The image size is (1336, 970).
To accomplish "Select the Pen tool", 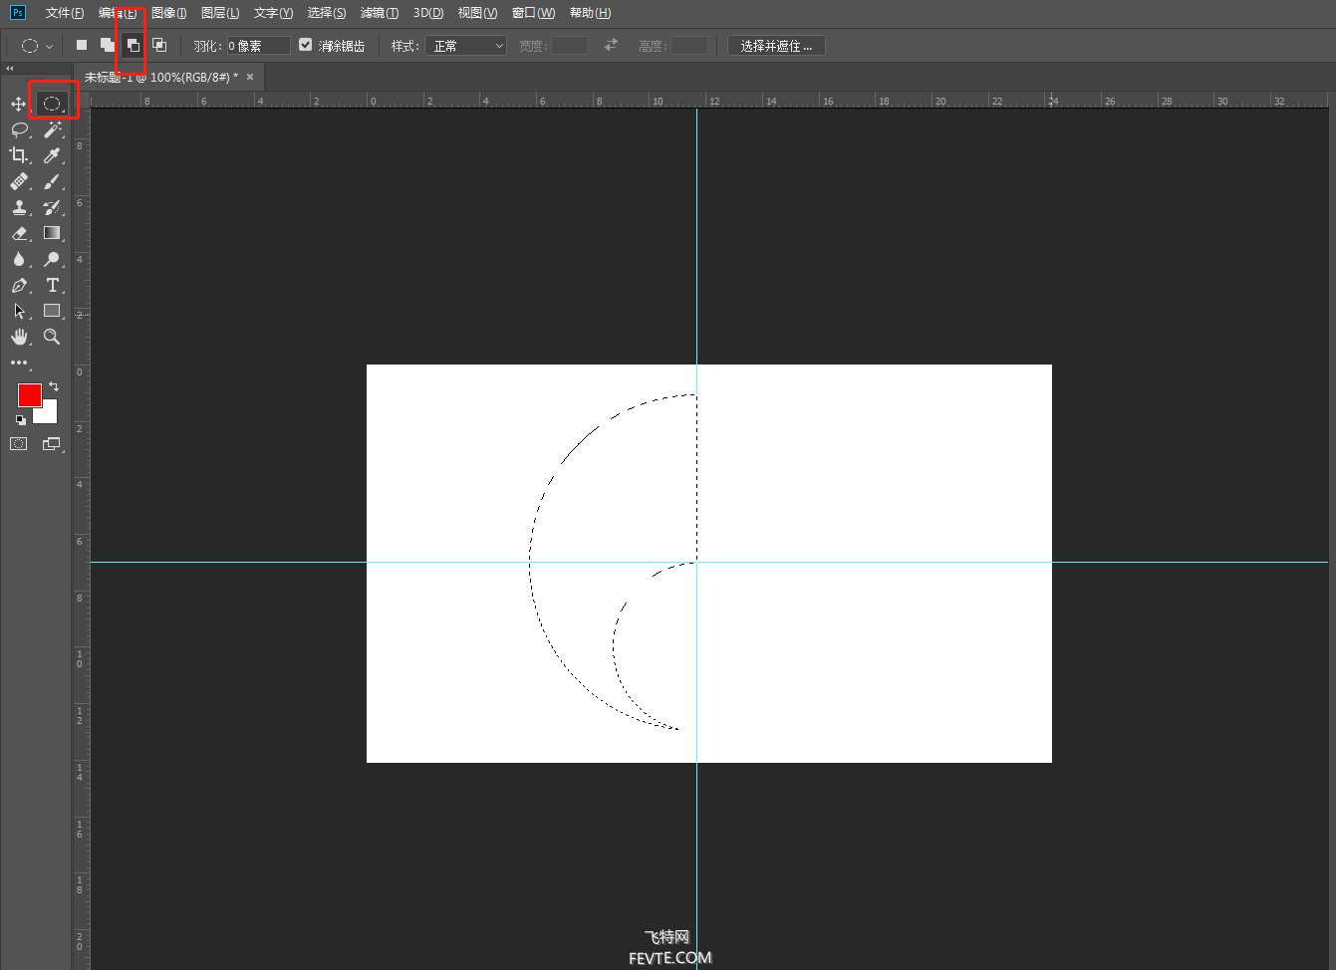I will coord(19,285).
